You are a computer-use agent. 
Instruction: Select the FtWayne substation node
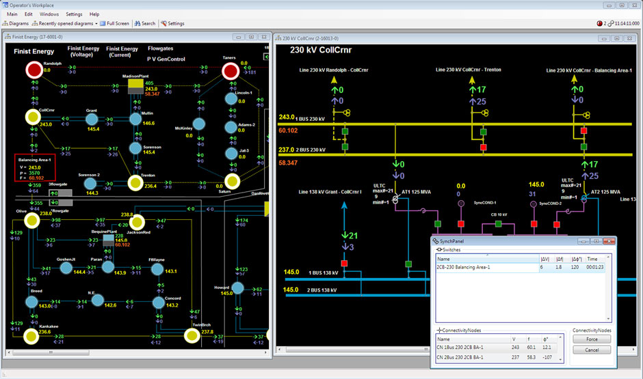157,269
